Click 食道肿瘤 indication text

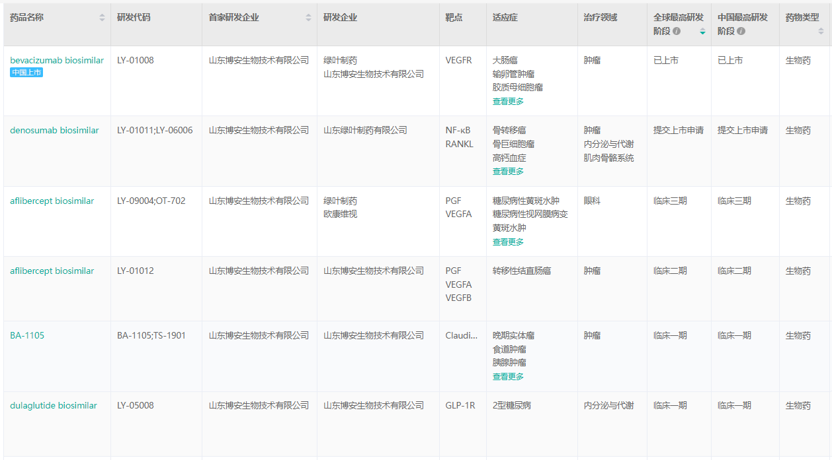pyautogui.click(x=509, y=349)
